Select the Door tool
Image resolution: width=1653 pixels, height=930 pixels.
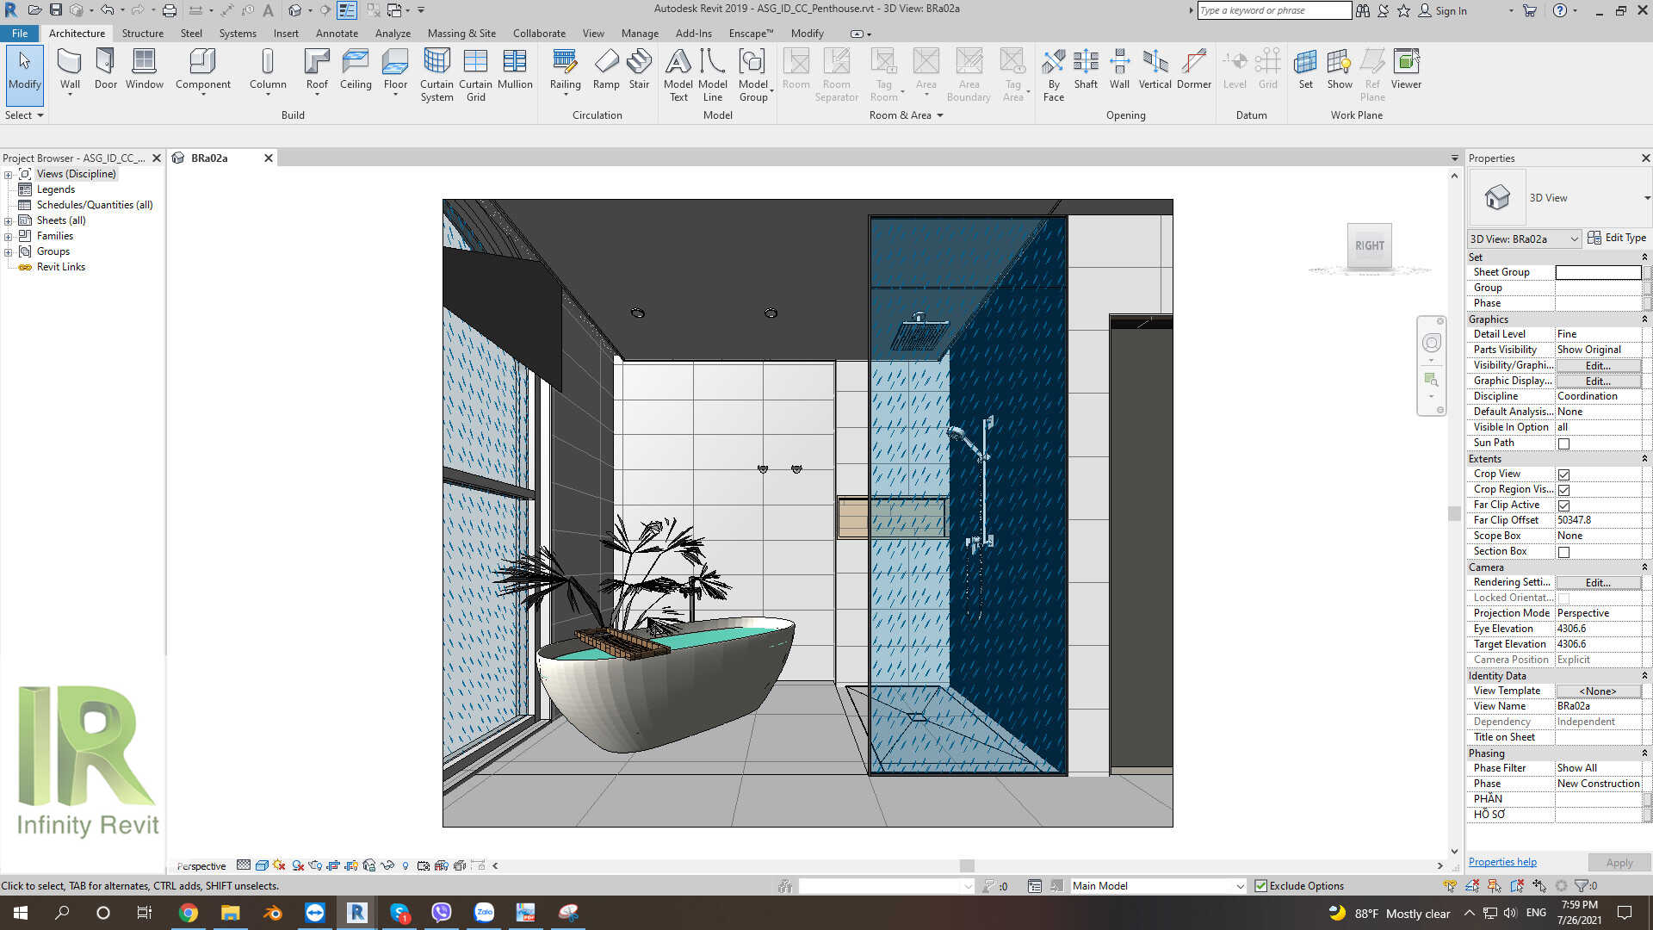click(x=105, y=71)
